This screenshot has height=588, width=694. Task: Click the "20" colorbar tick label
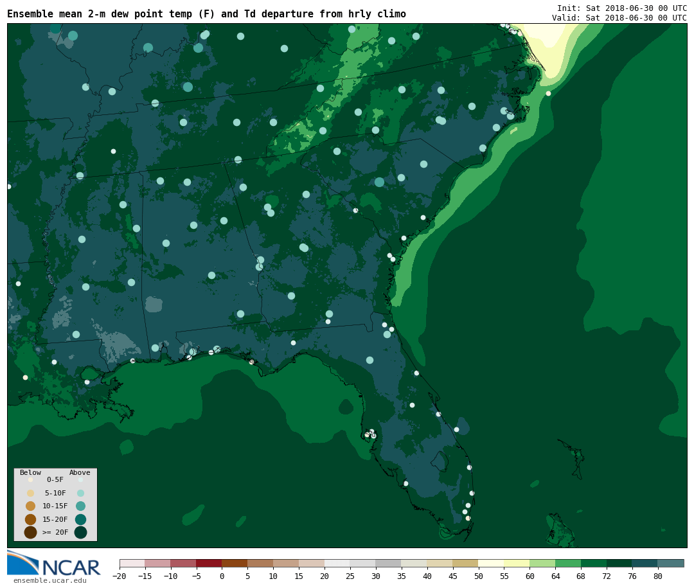point(325,576)
